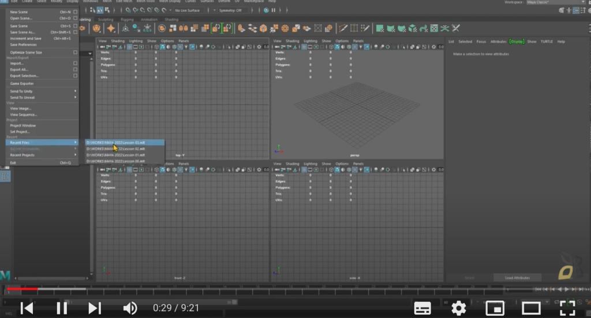Open the Workspace dropdown Maya Classic

click(x=555, y=2)
